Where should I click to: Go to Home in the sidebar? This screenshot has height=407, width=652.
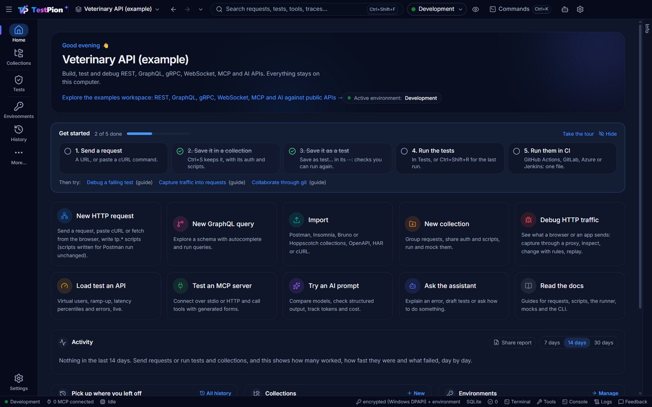(x=19, y=33)
